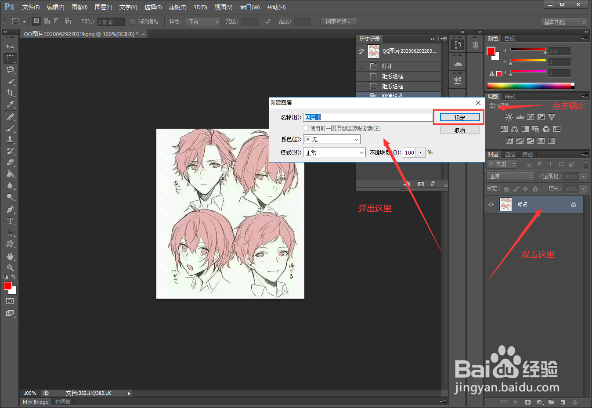Select the Eraser tool
Image resolution: width=592 pixels, height=408 pixels.
tap(10, 162)
